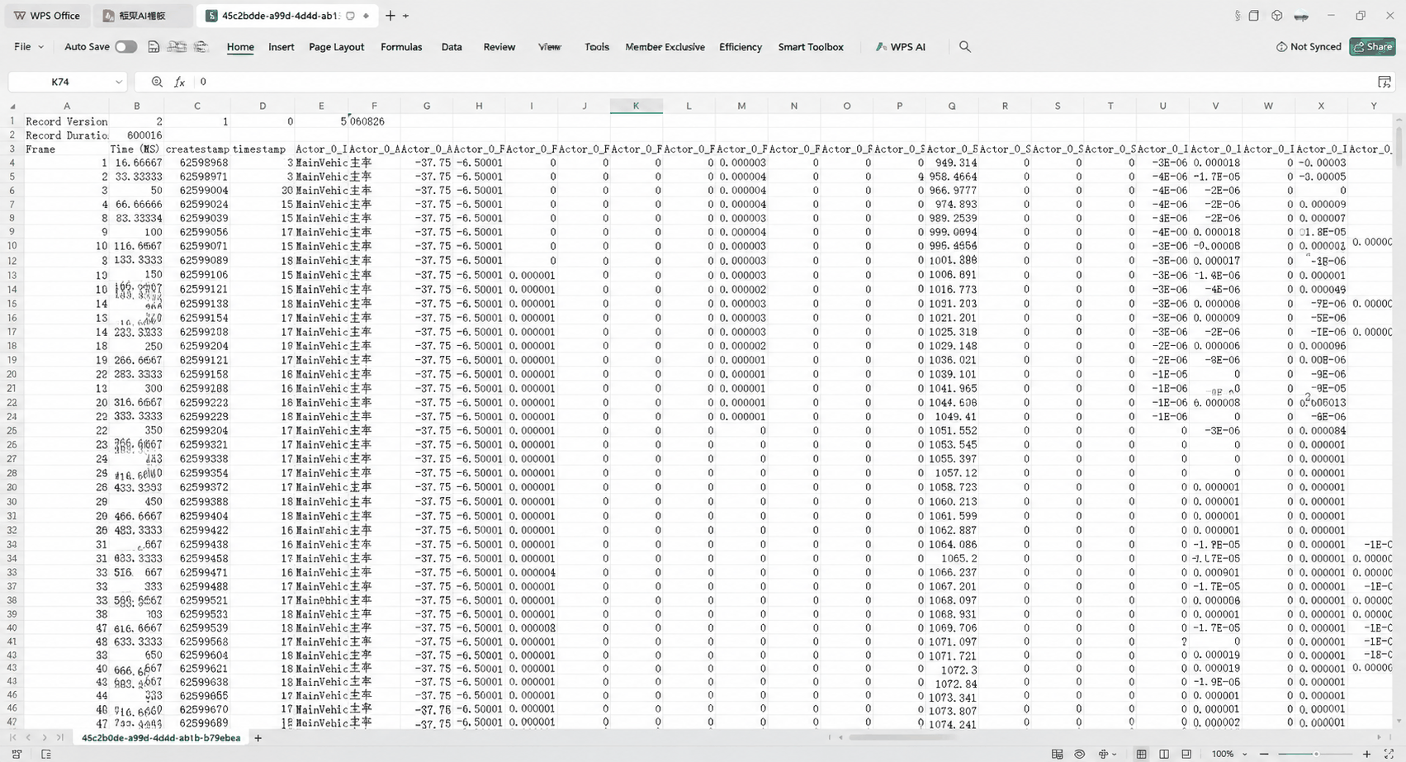
Task: Click the select-all corner triangle of the grid
Action: pyautogui.click(x=12, y=106)
